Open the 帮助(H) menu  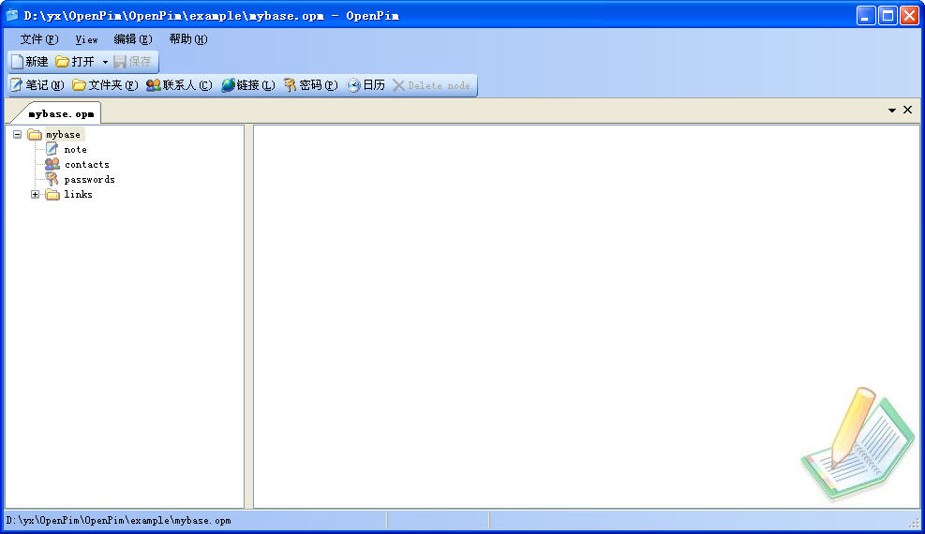pyautogui.click(x=188, y=39)
